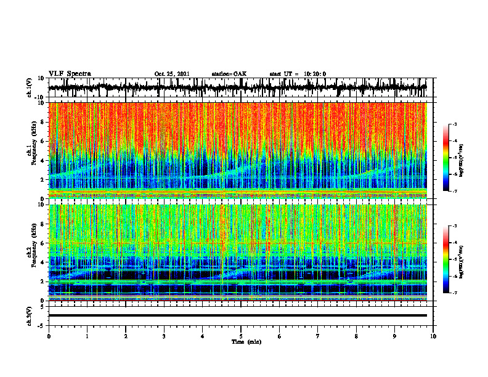This screenshot has height=377, width=488.
Task: Click the flat black ch.3 voltage line
Action: coord(237,315)
